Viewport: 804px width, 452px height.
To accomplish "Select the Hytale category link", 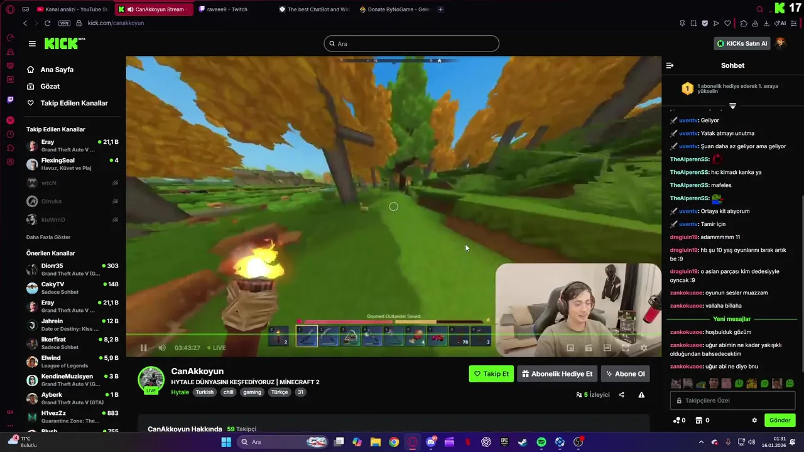I will pyautogui.click(x=180, y=392).
